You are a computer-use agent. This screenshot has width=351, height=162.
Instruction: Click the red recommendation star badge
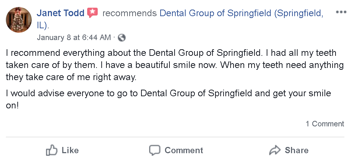click(x=92, y=14)
